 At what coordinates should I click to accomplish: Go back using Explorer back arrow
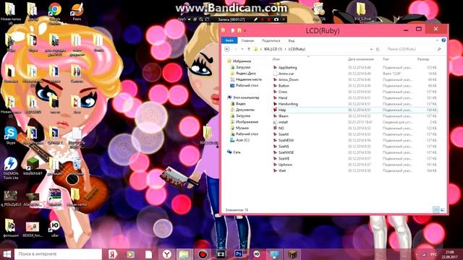coord(227,49)
